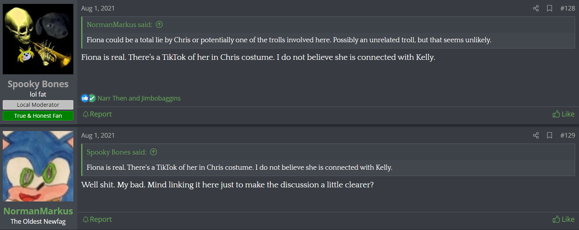Image resolution: width=579 pixels, height=230 pixels.
Task: Like Spooky Bones's post #128
Action: point(563,114)
